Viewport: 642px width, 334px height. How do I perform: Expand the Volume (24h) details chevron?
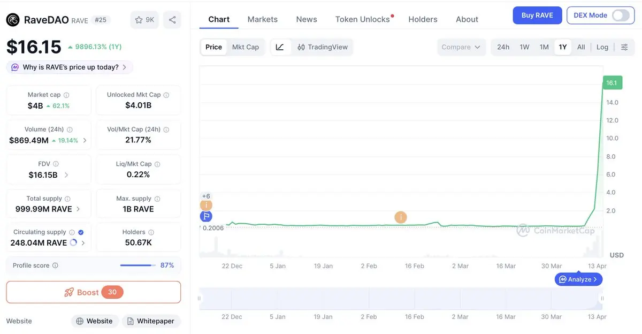point(85,140)
